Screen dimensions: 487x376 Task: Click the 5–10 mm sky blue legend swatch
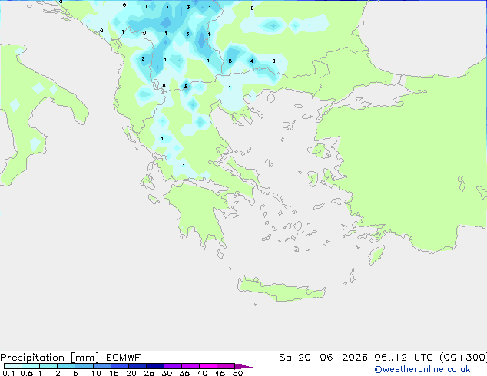click(x=84, y=366)
